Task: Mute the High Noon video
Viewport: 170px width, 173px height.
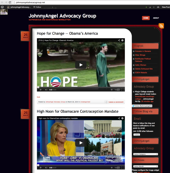Action: point(46,168)
